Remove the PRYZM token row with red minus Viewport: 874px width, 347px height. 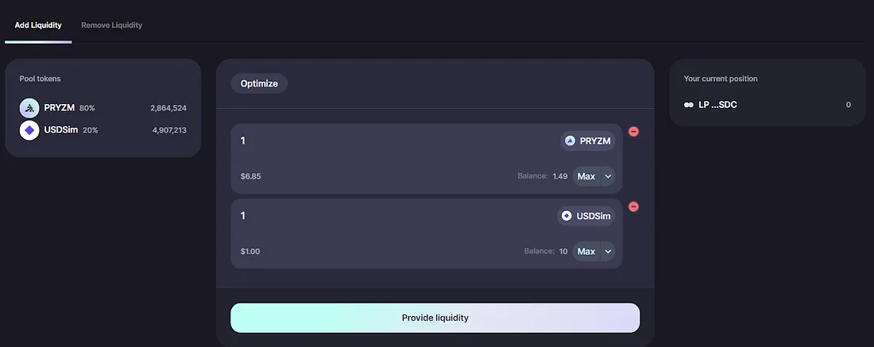point(633,132)
